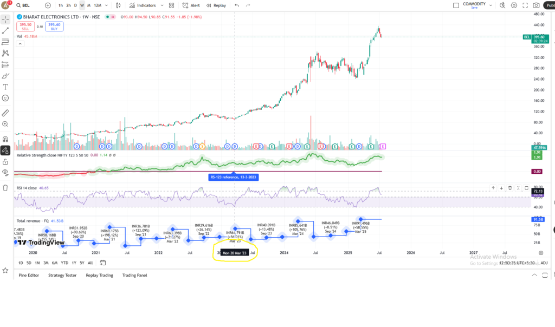Create an Alert
The width and height of the screenshot is (555, 327).
[191, 5]
